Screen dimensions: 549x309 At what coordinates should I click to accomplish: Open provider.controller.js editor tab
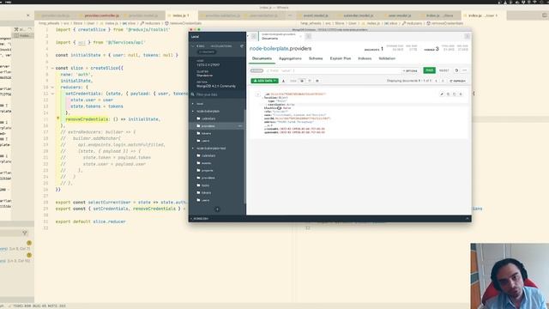point(101,15)
